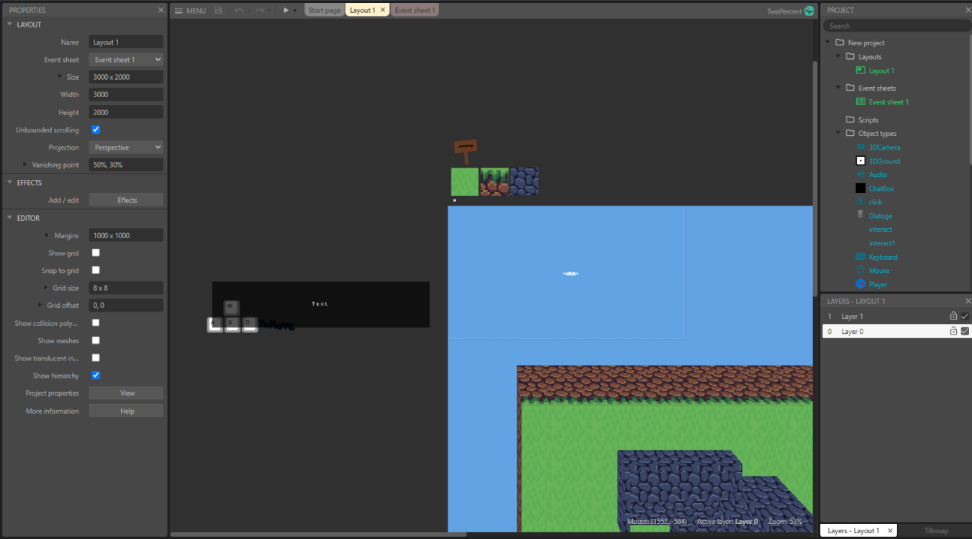Viewport: 972px width, 539px height.
Task: Open the main MENU
Action: tap(190, 11)
